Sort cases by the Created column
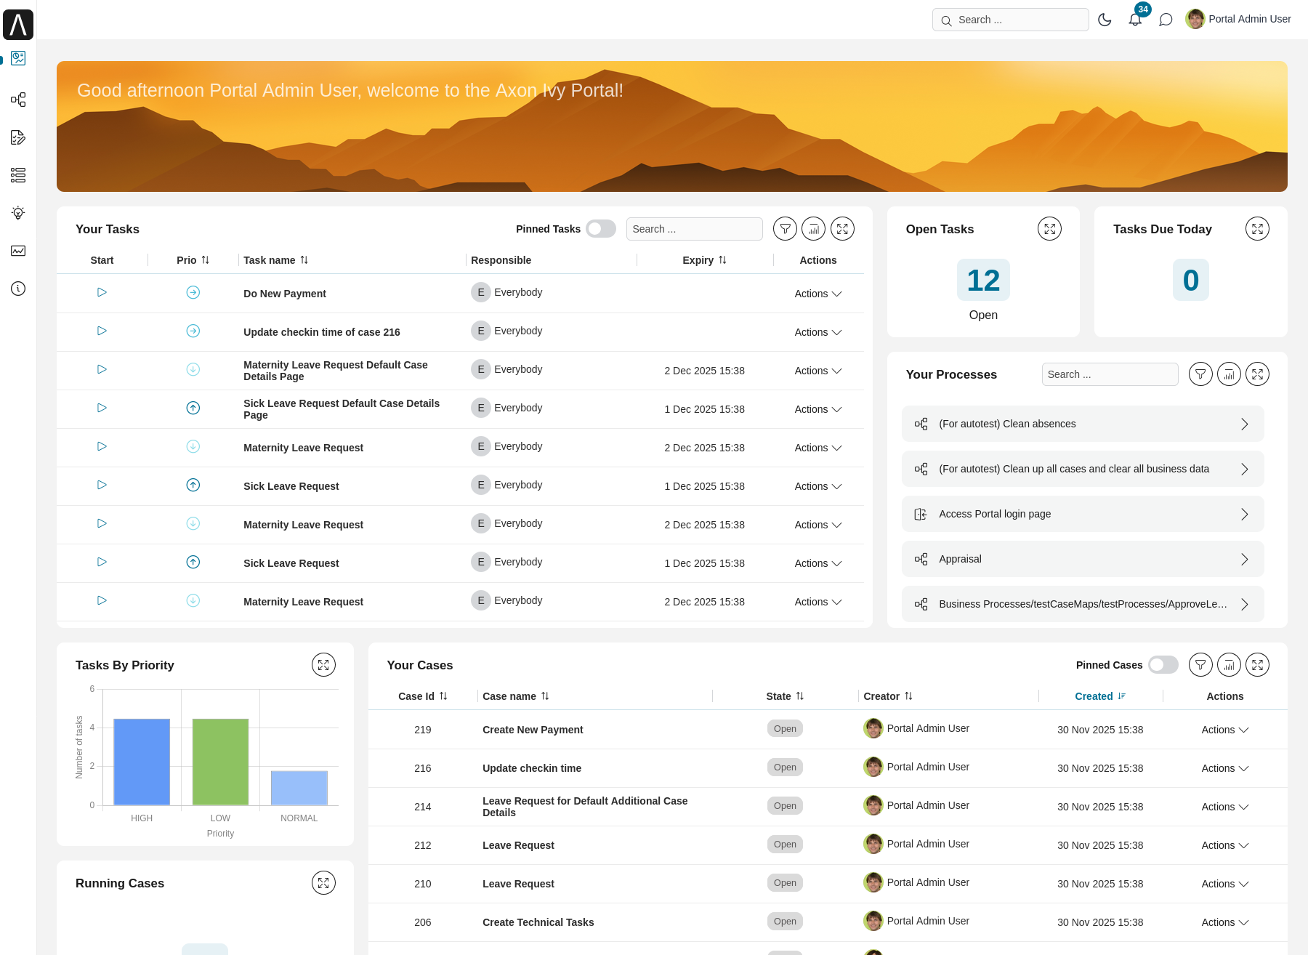This screenshot has width=1308, height=955. coord(1099,696)
